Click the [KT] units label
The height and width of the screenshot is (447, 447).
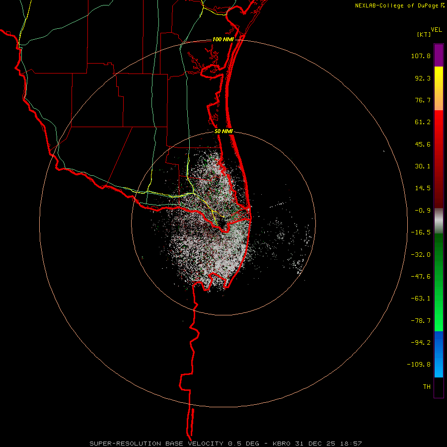(424, 34)
